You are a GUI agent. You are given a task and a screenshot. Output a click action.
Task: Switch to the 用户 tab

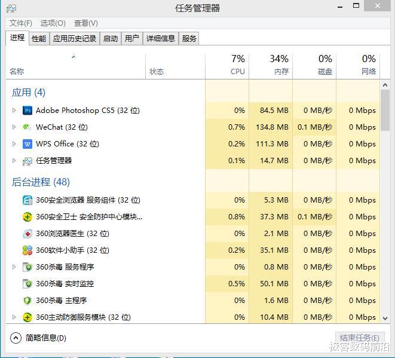(131, 38)
